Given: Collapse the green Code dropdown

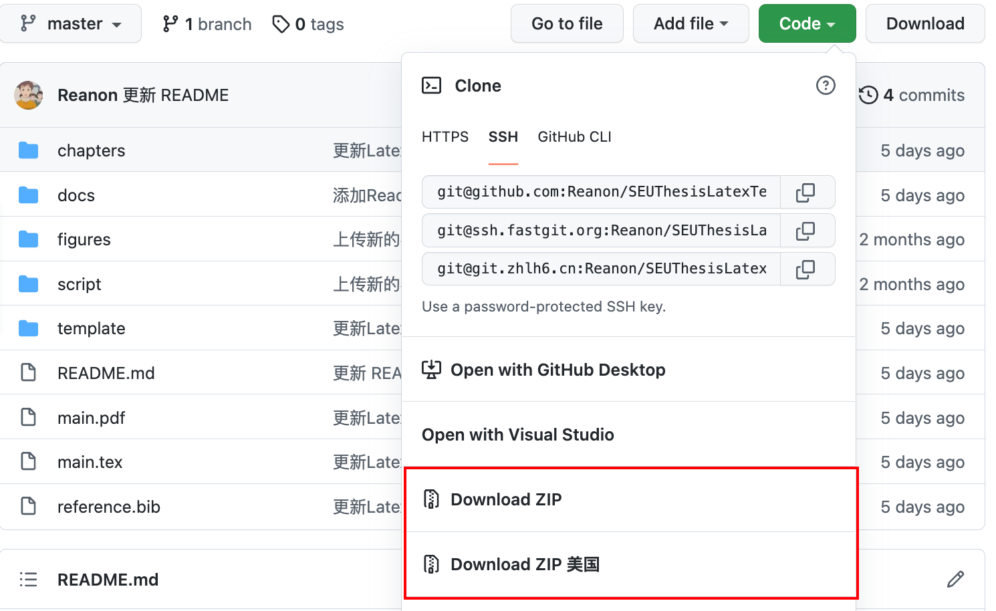Looking at the screenshot, I should [x=807, y=23].
